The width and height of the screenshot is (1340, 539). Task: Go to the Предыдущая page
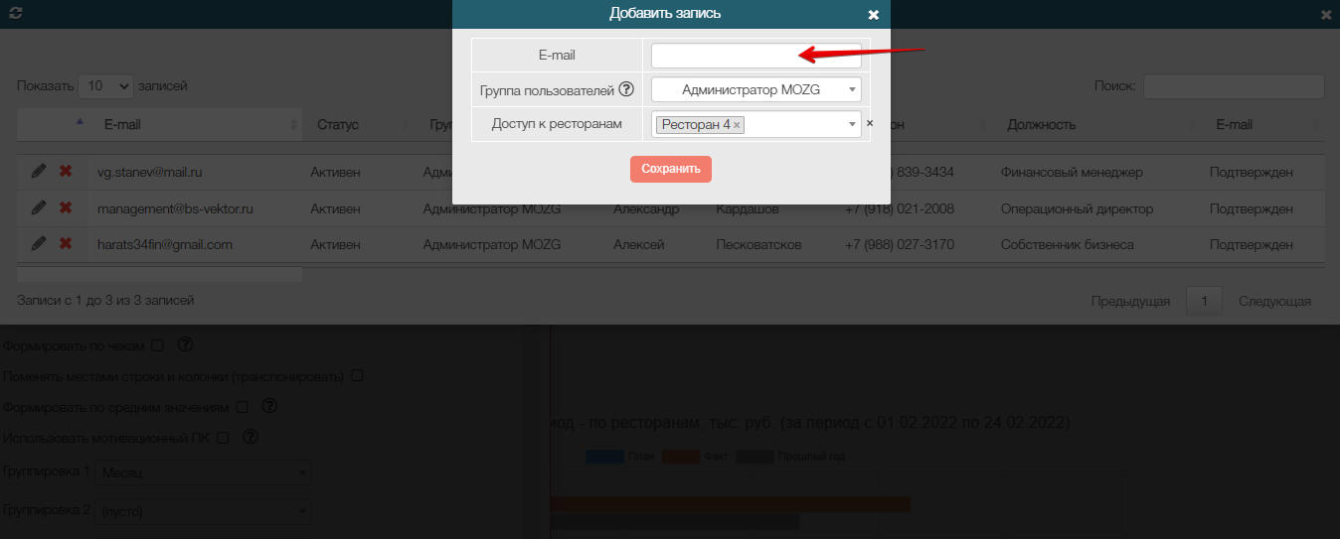1129,302
